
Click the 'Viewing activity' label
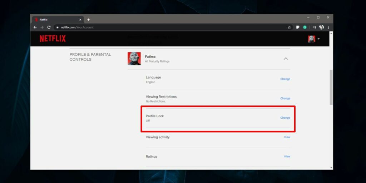[158, 137]
